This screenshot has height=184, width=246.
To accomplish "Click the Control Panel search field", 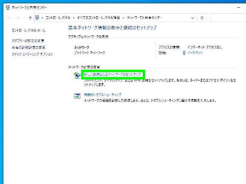I will 228,18.
